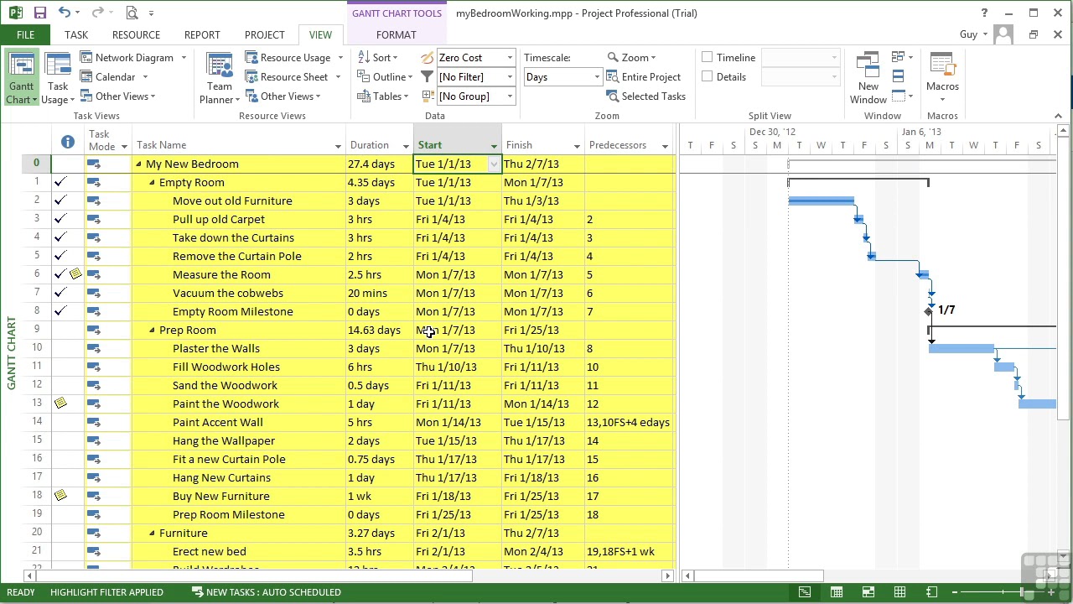Collapse the My New Bedroom summary task
Viewport: 1073px width, 604px height.
(x=138, y=164)
